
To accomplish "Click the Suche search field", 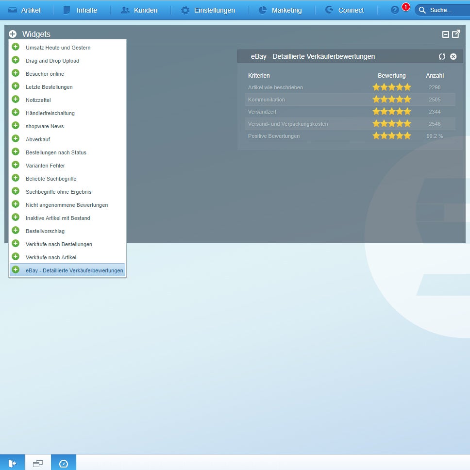I will (x=442, y=10).
